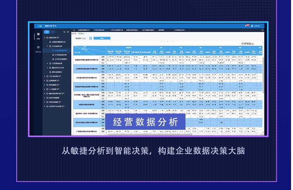
Task: Click the calendar icon beside year field
Action: click(90, 38)
